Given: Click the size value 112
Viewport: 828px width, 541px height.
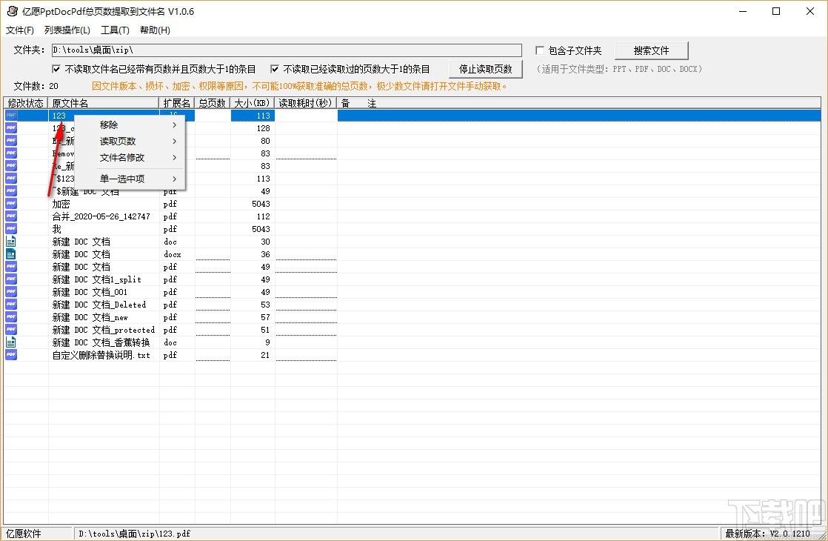Looking at the screenshot, I should coord(264,216).
